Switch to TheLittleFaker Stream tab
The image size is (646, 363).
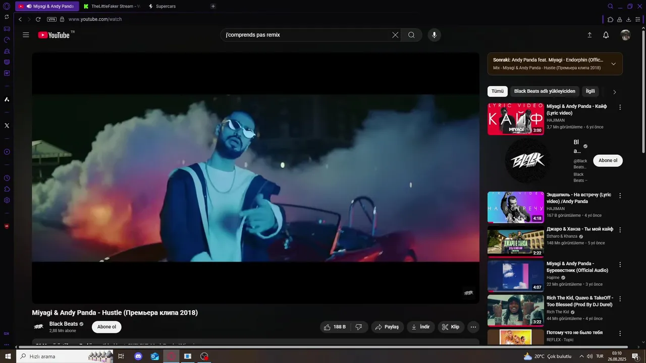(112, 6)
